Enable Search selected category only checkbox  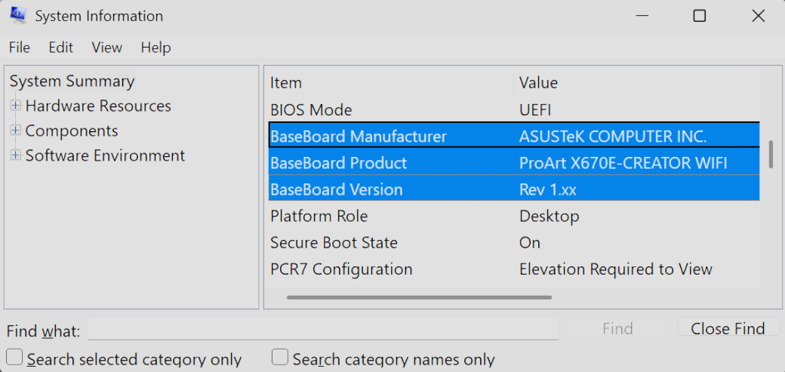[14, 357]
